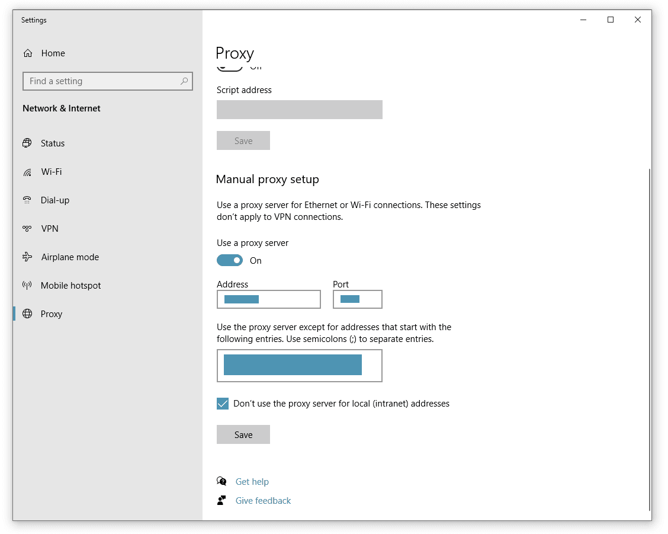This screenshot has width=668, height=534.
Task: Close the Settings window
Action: 638,20
